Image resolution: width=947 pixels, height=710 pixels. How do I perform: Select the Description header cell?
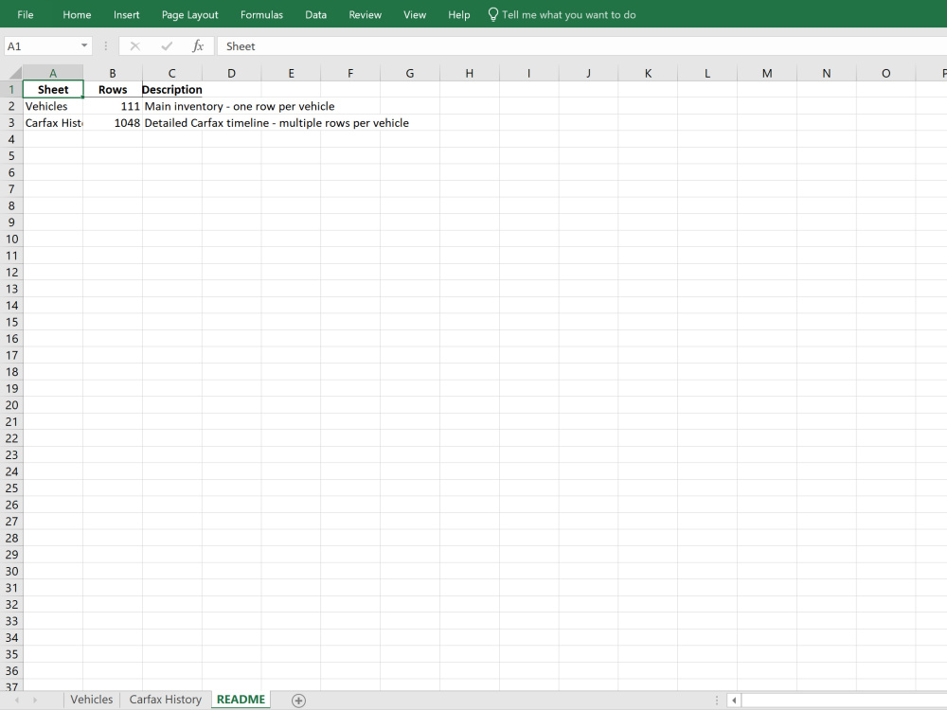172,89
